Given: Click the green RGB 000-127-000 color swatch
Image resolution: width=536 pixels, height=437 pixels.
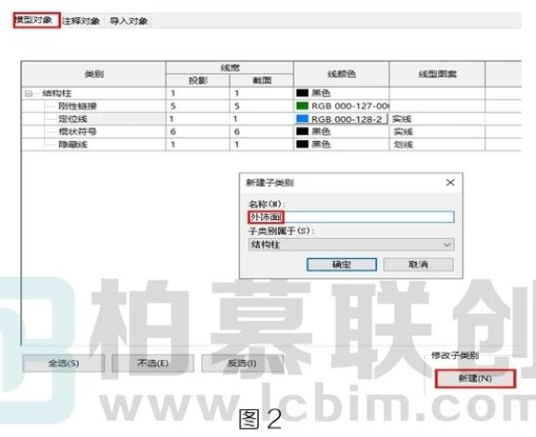Looking at the screenshot, I should (x=302, y=106).
